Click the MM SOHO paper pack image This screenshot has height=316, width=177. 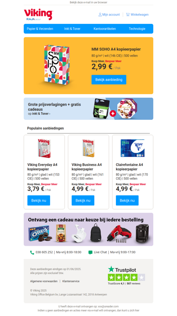click(x=57, y=65)
